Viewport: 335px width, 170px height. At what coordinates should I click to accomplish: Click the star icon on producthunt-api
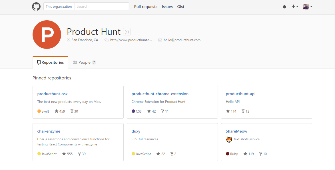point(228,111)
